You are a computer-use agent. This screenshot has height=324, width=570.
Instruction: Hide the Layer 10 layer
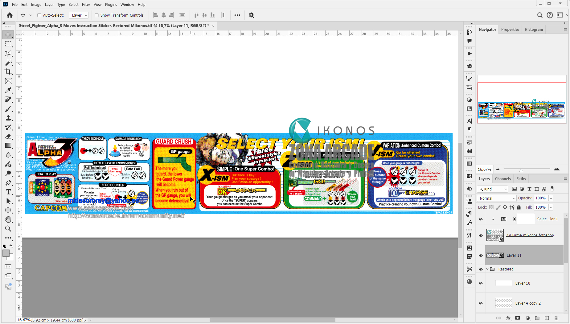(x=481, y=283)
